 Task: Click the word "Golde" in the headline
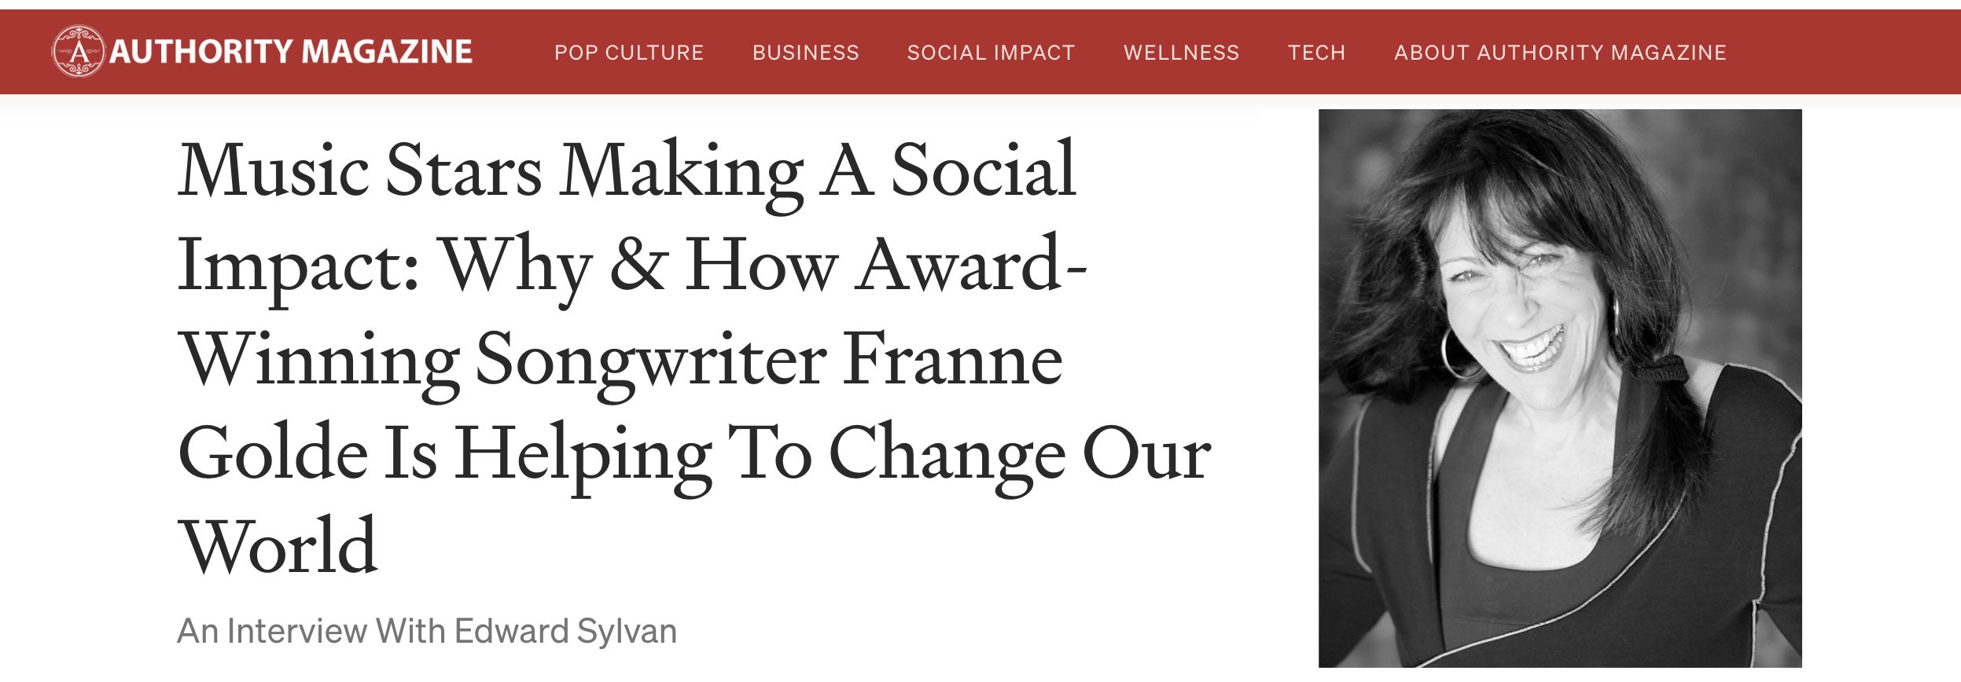pyautogui.click(x=273, y=454)
